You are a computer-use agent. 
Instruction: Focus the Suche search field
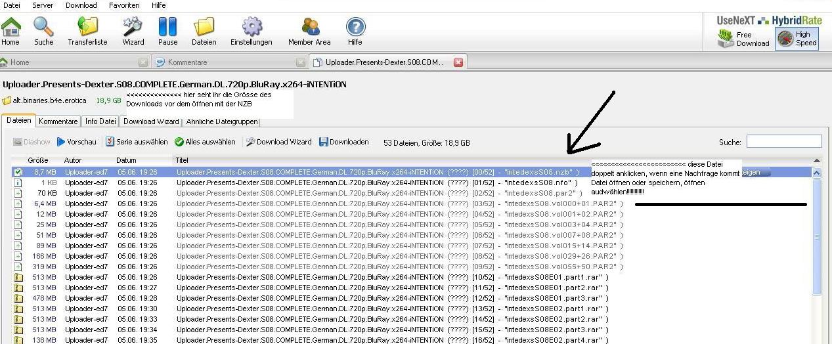click(784, 141)
